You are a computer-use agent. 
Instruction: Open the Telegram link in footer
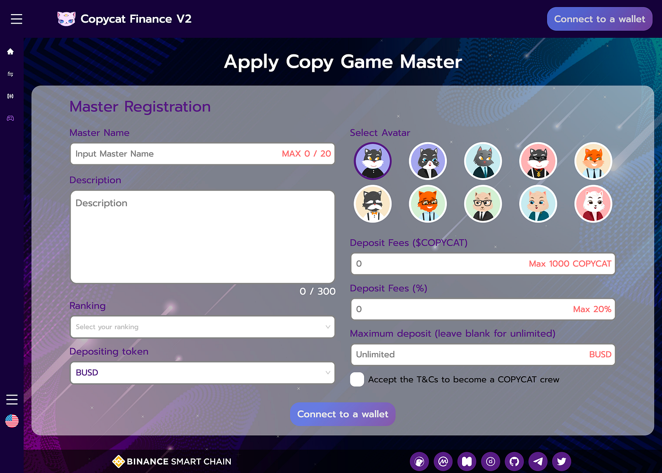coord(538,461)
